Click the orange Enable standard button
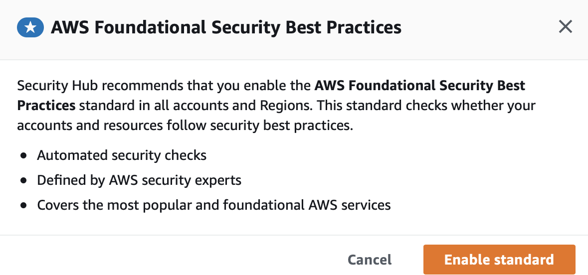 499,260
